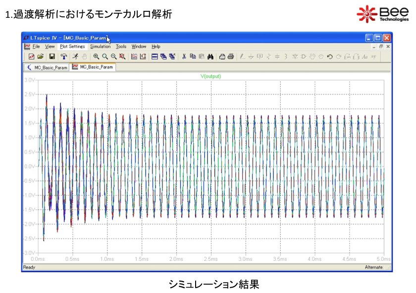
Task: Click the V(output) trace label
Action: coord(210,76)
